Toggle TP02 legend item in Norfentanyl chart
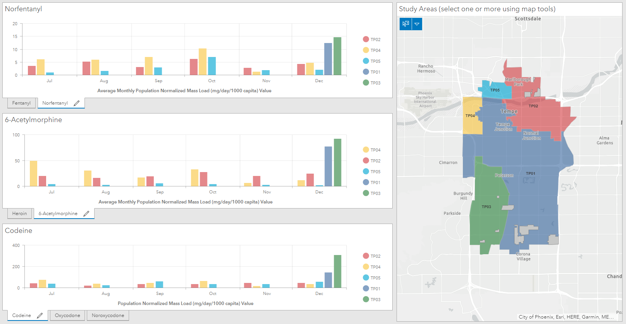626x324 pixels. [372, 40]
